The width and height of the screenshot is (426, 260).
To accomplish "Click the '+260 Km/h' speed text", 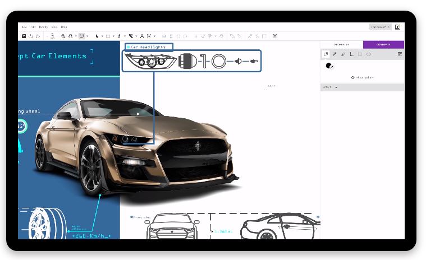I will 91,236.
